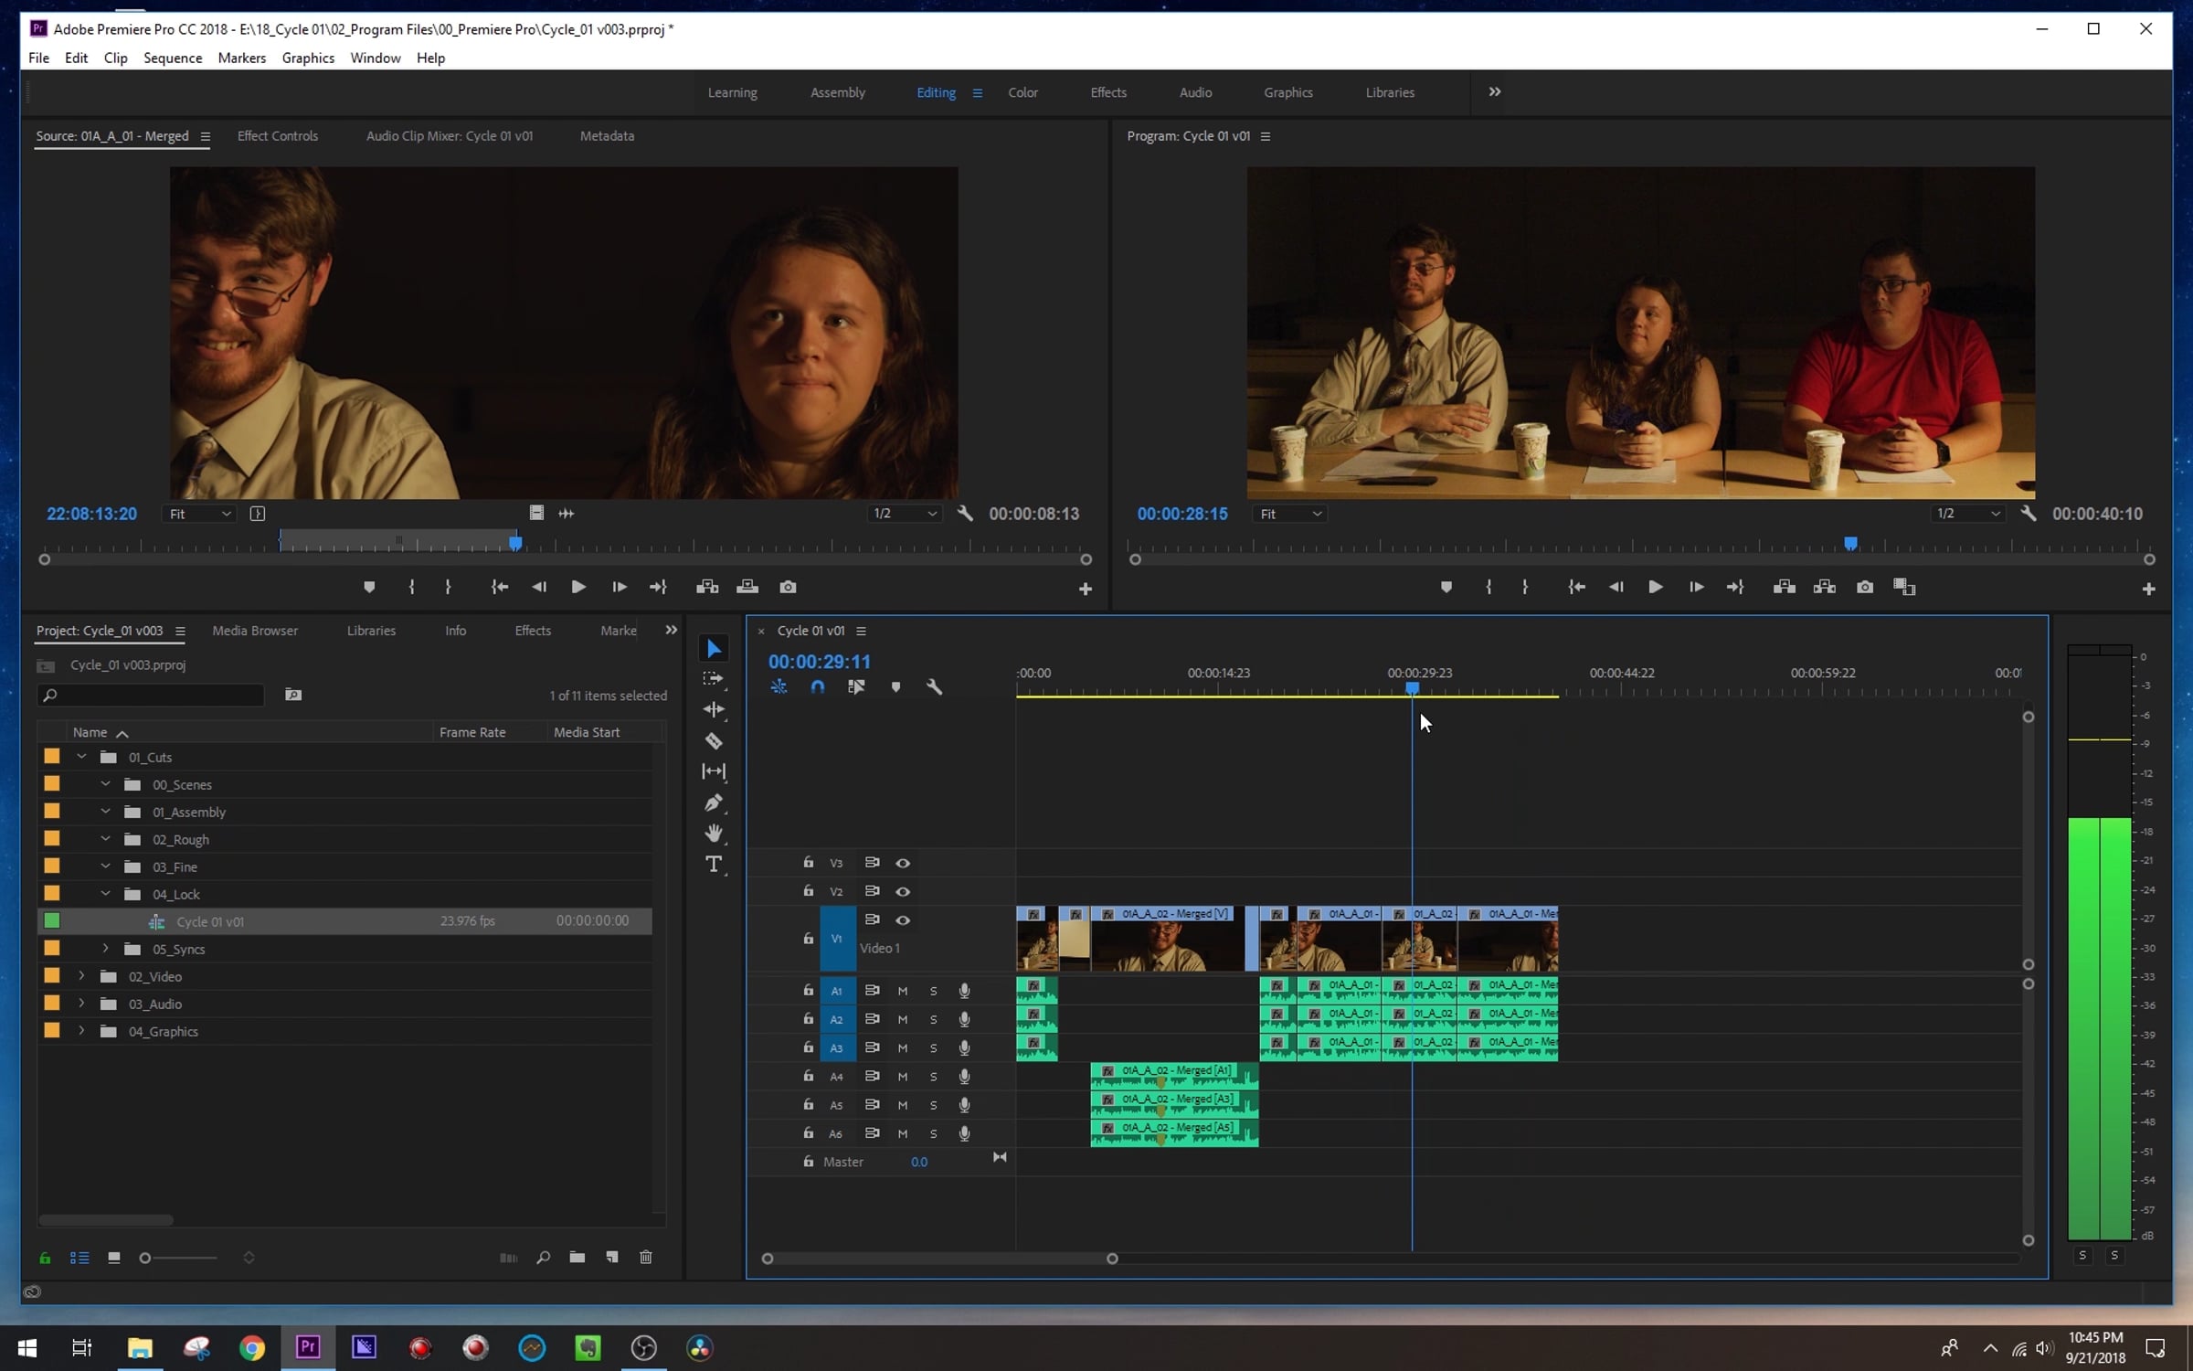
Task: Select the Hand tool
Action: point(714,834)
